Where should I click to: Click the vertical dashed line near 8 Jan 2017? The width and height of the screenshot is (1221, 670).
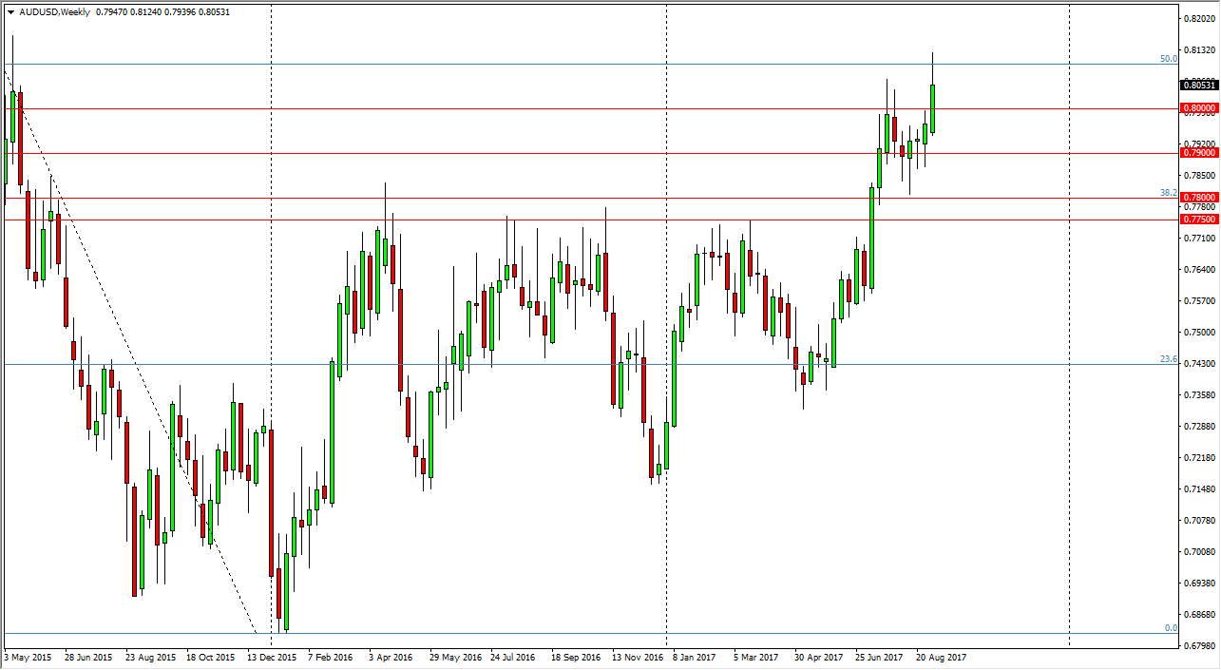click(x=669, y=380)
